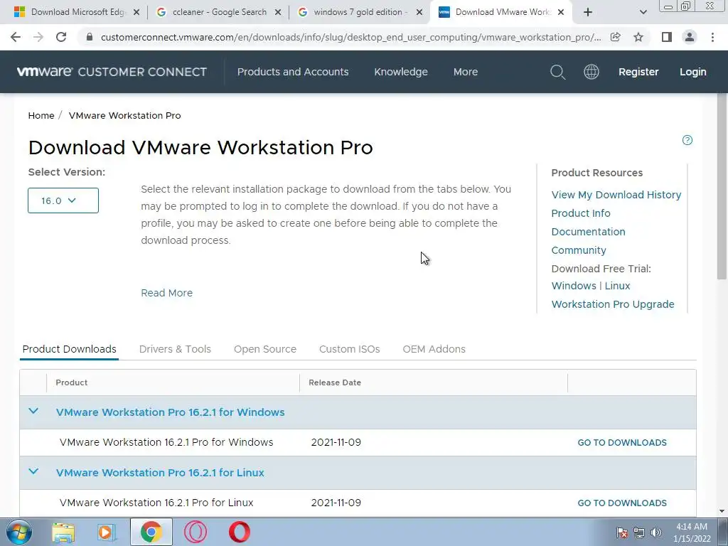The height and width of the screenshot is (546, 728).
Task: Go to downloads for the Windows version
Action: point(622,442)
